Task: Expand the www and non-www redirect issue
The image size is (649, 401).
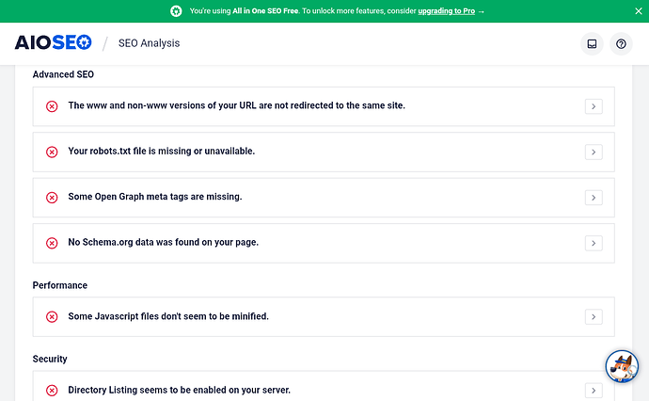Action: (594, 106)
